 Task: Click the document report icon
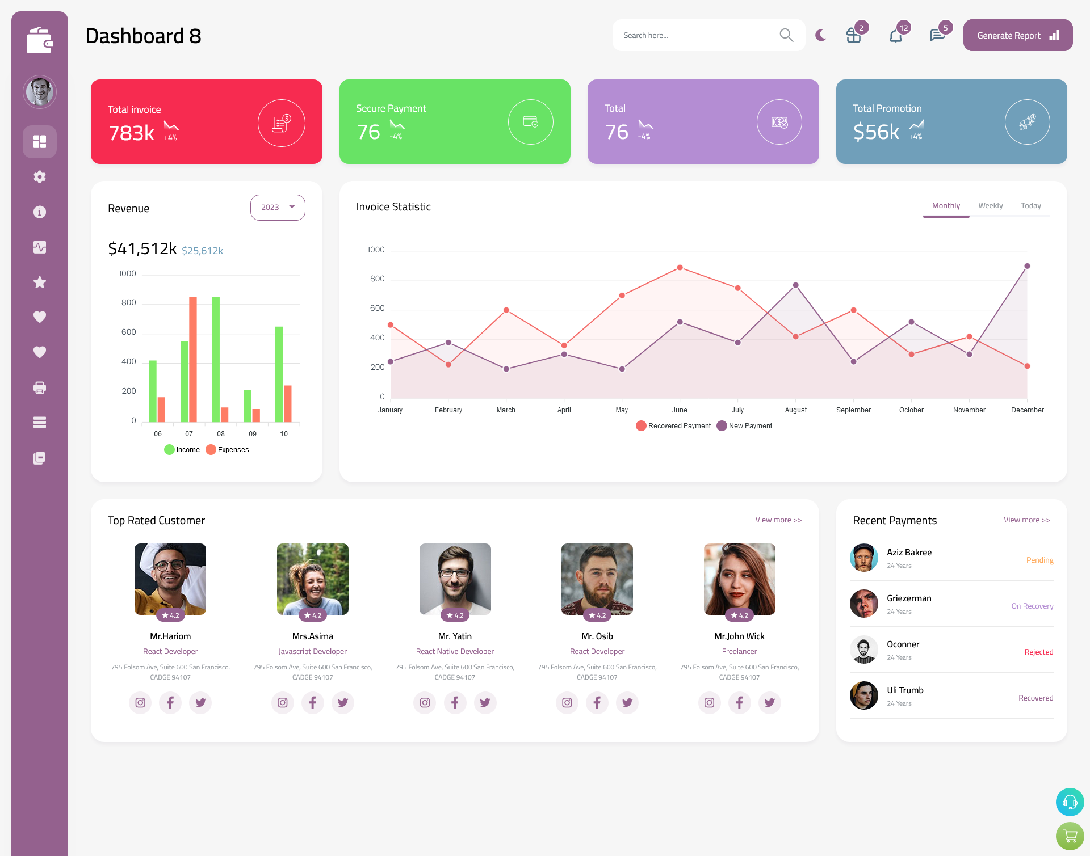coord(40,458)
